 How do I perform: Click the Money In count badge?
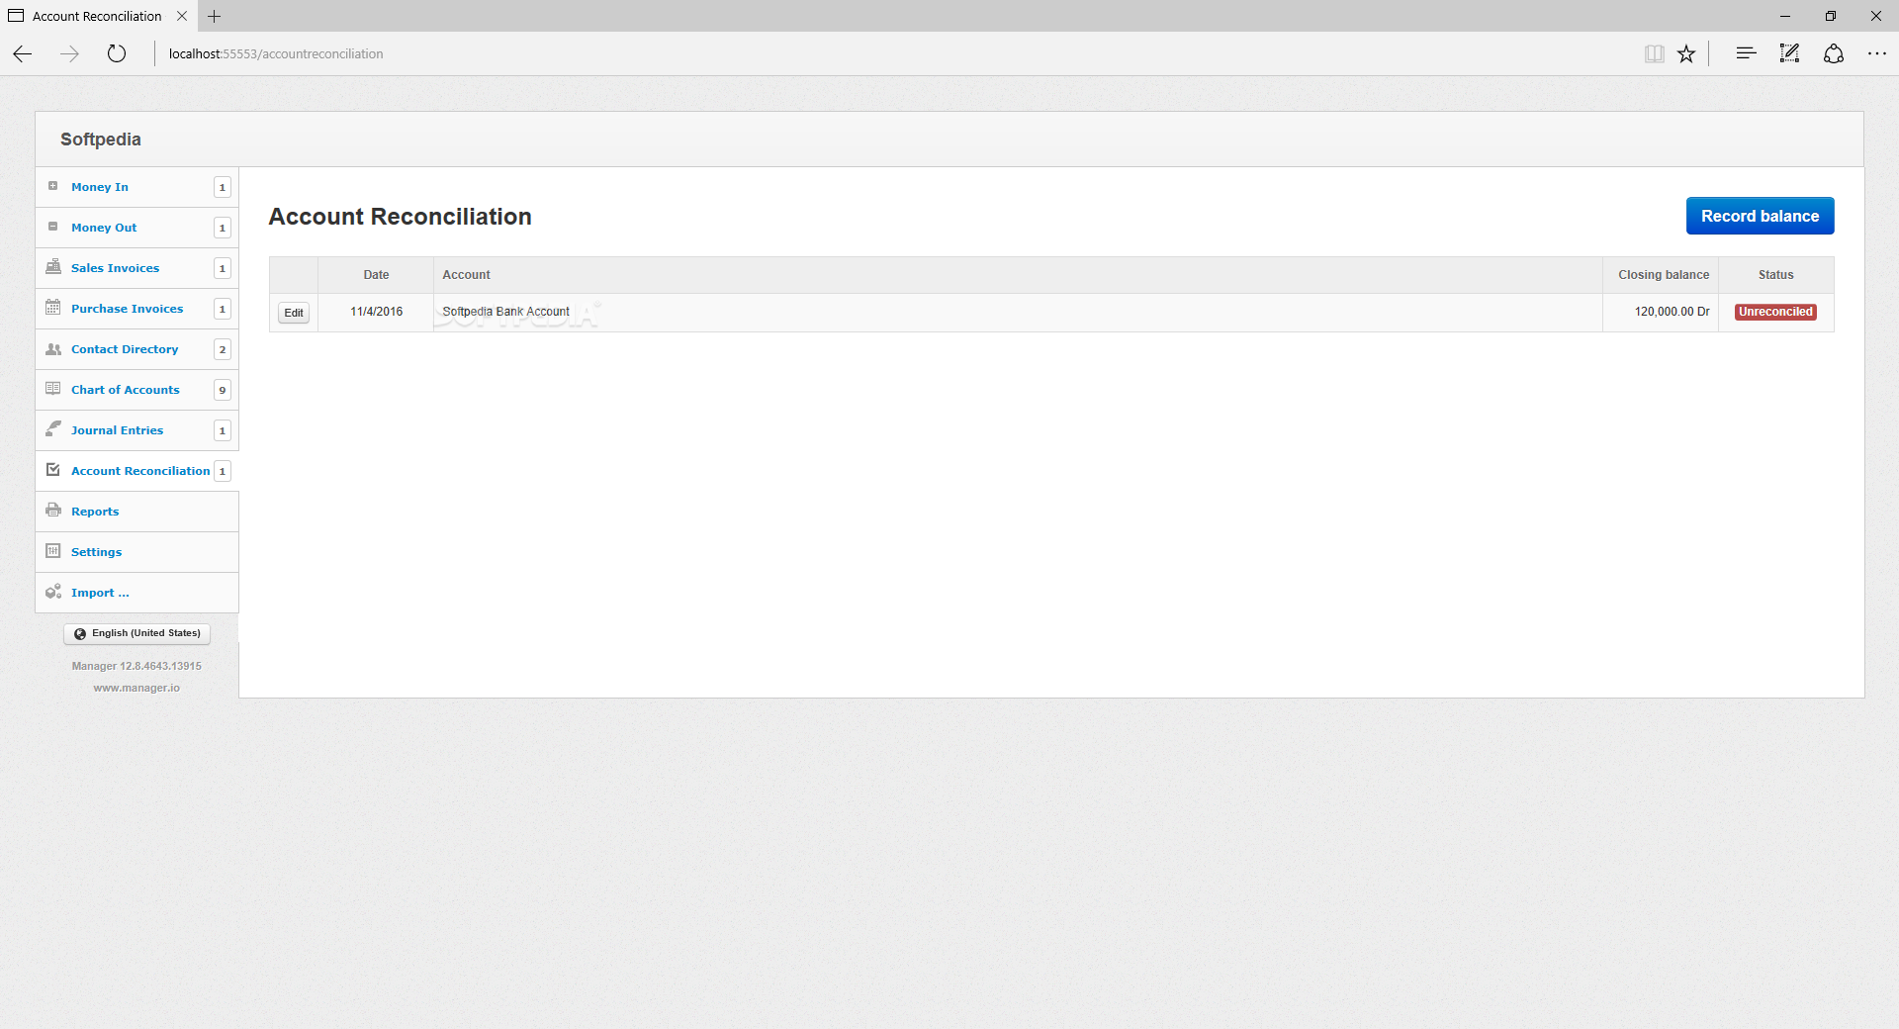point(223,187)
